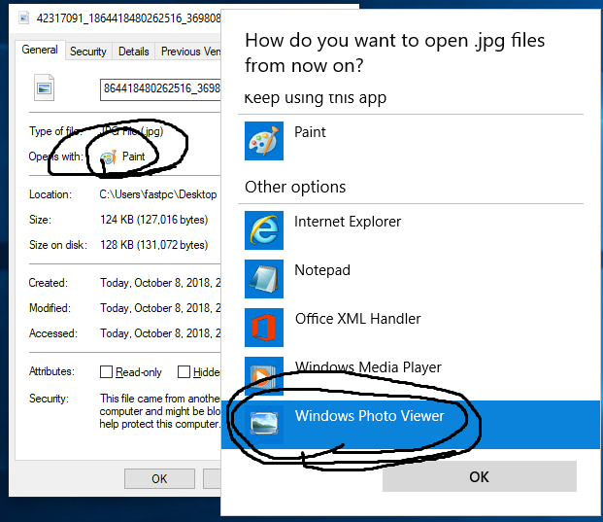Click the file icon in Properties title bar
Screen dimensions: 603x522
[24, 17]
